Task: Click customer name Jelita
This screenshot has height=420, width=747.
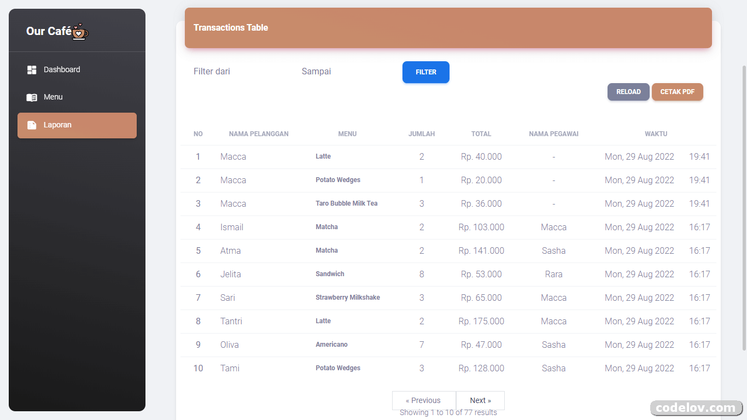Action: (x=231, y=274)
